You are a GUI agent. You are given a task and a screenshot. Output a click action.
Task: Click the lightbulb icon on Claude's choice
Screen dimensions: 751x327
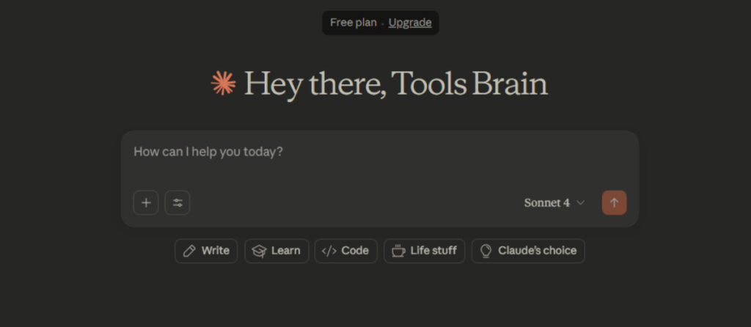tap(486, 251)
